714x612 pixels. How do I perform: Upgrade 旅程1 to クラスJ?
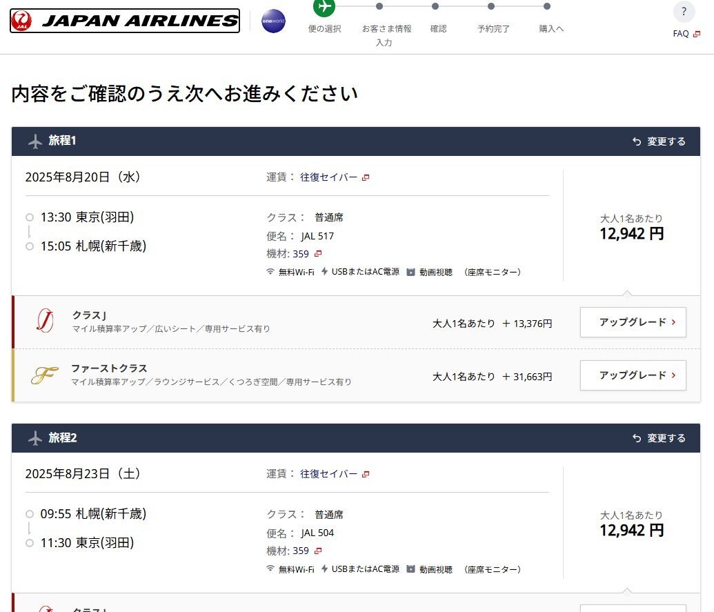tap(633, 322)
